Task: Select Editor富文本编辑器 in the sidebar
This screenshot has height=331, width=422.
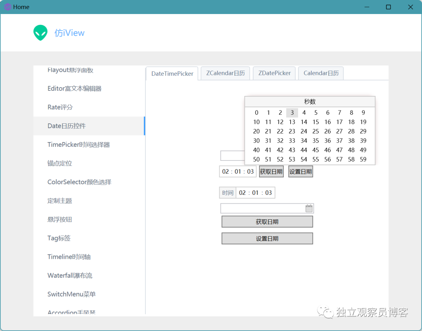Action: (89, 89)
